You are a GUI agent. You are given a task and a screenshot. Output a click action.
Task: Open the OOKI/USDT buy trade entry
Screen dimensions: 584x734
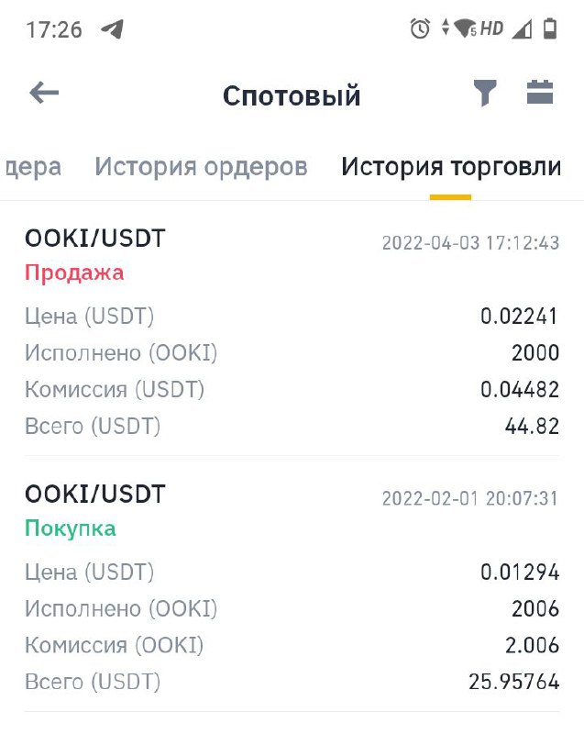292,587
